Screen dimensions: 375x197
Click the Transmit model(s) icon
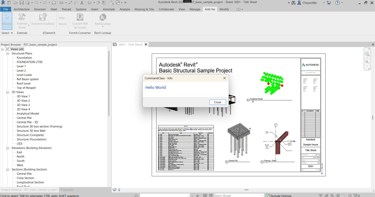(43, 17)
